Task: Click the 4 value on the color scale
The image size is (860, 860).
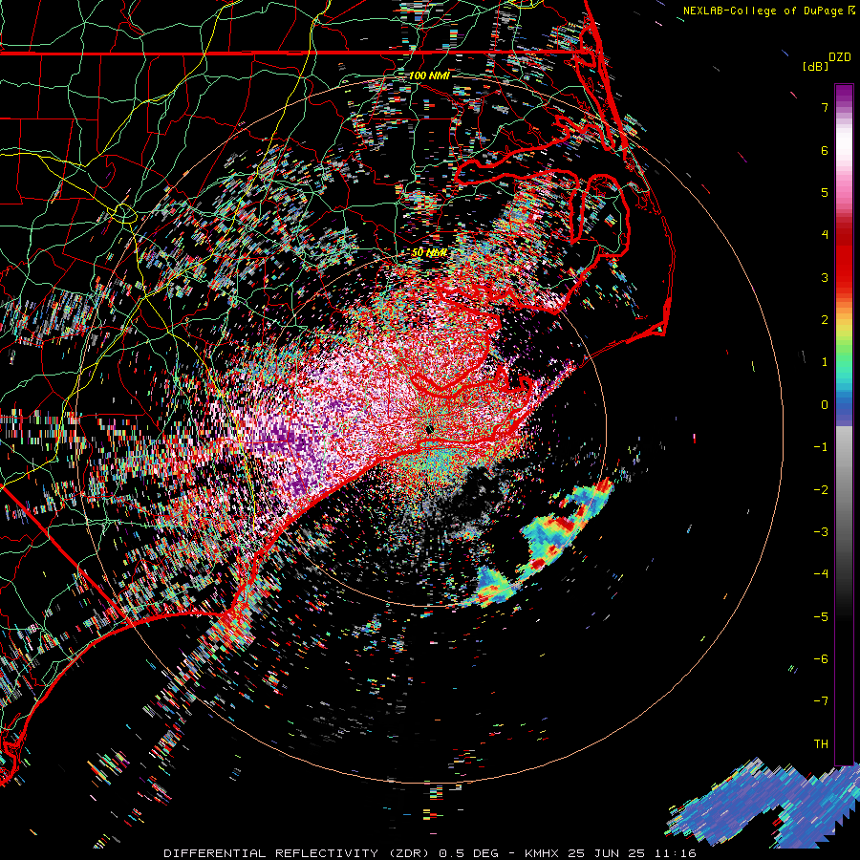Action: point(825,235)
